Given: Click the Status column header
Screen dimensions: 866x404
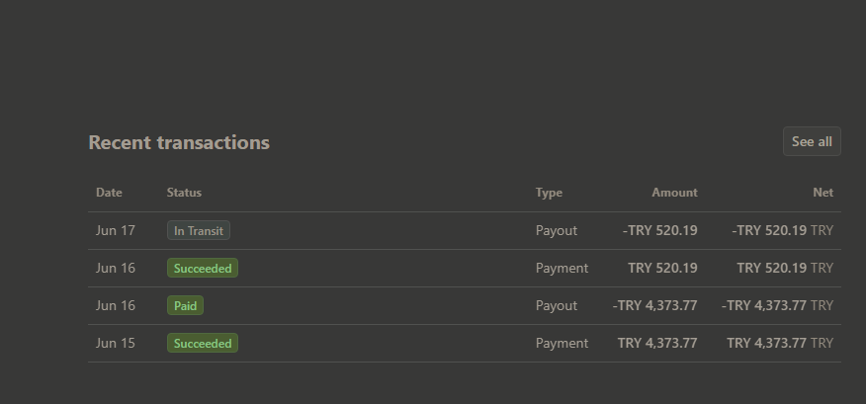Looking at the screenshot, I should [184, 193].
